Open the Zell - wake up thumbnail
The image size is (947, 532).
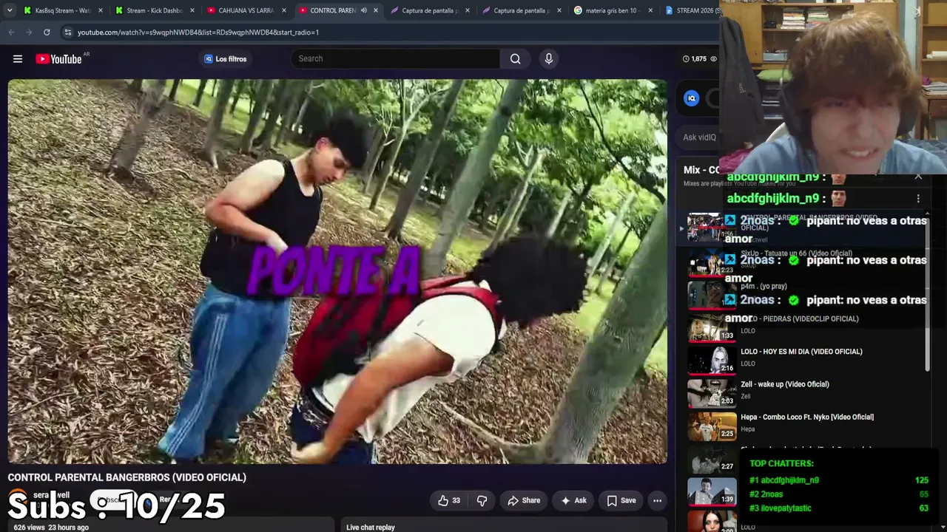(x=712, y=392)
